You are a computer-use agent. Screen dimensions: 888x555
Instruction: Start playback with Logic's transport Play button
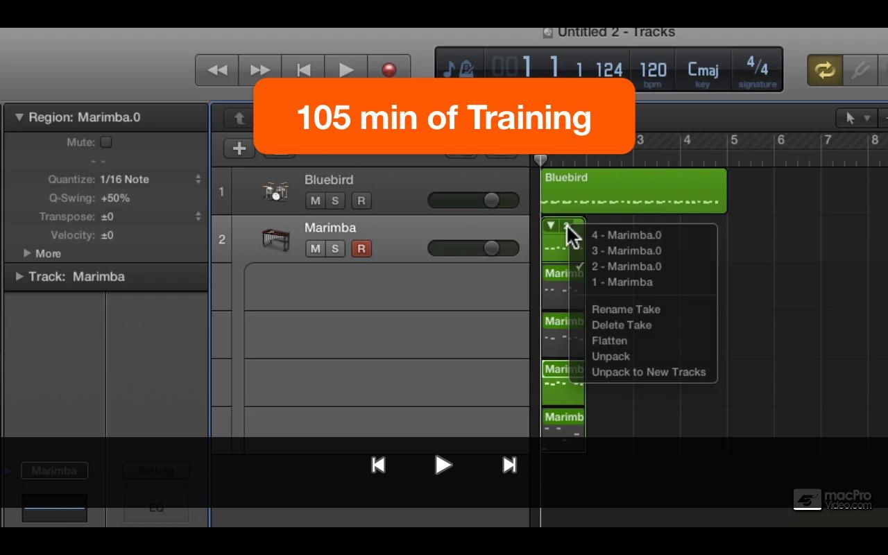pyautogui.click(x=346, y=70)
